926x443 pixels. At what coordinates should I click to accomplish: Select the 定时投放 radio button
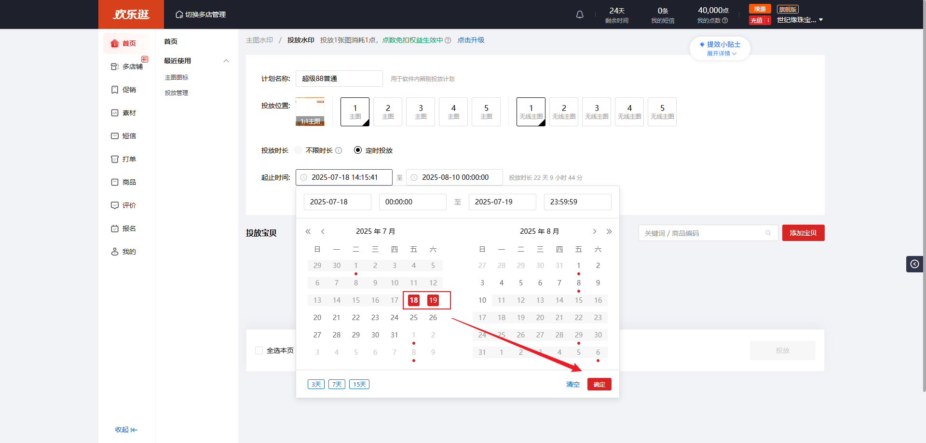pyautogui.click(x=358, y=150)
